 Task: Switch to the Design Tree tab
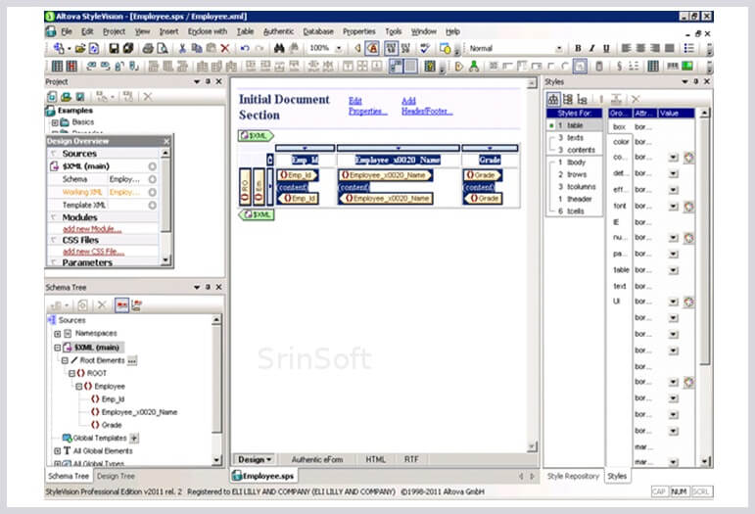(x=116, y=476)
